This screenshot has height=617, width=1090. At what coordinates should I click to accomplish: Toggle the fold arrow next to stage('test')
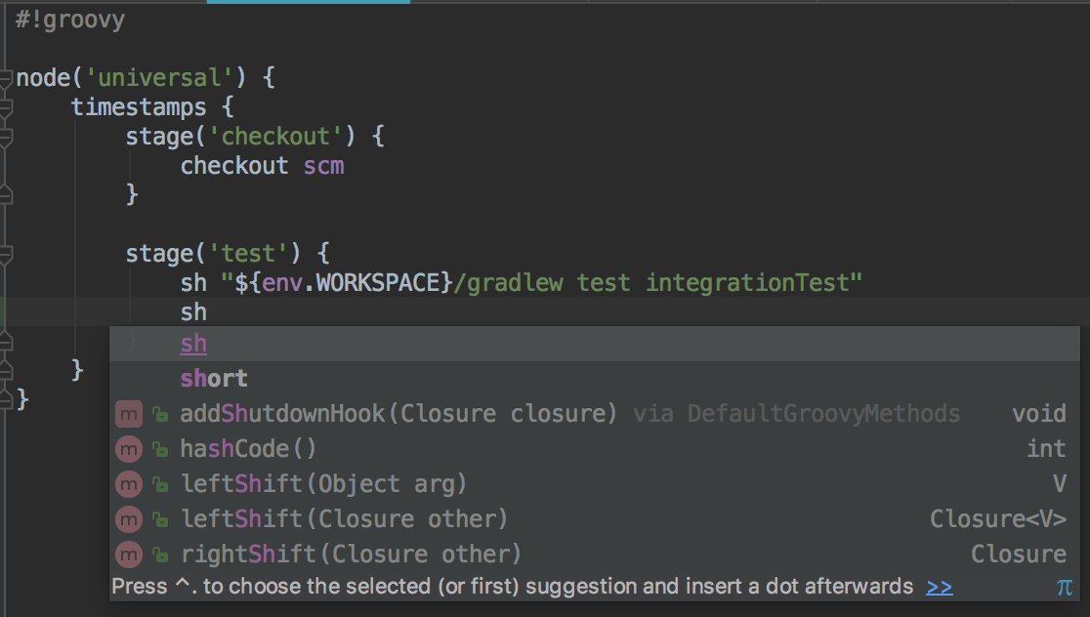point(8,253)
